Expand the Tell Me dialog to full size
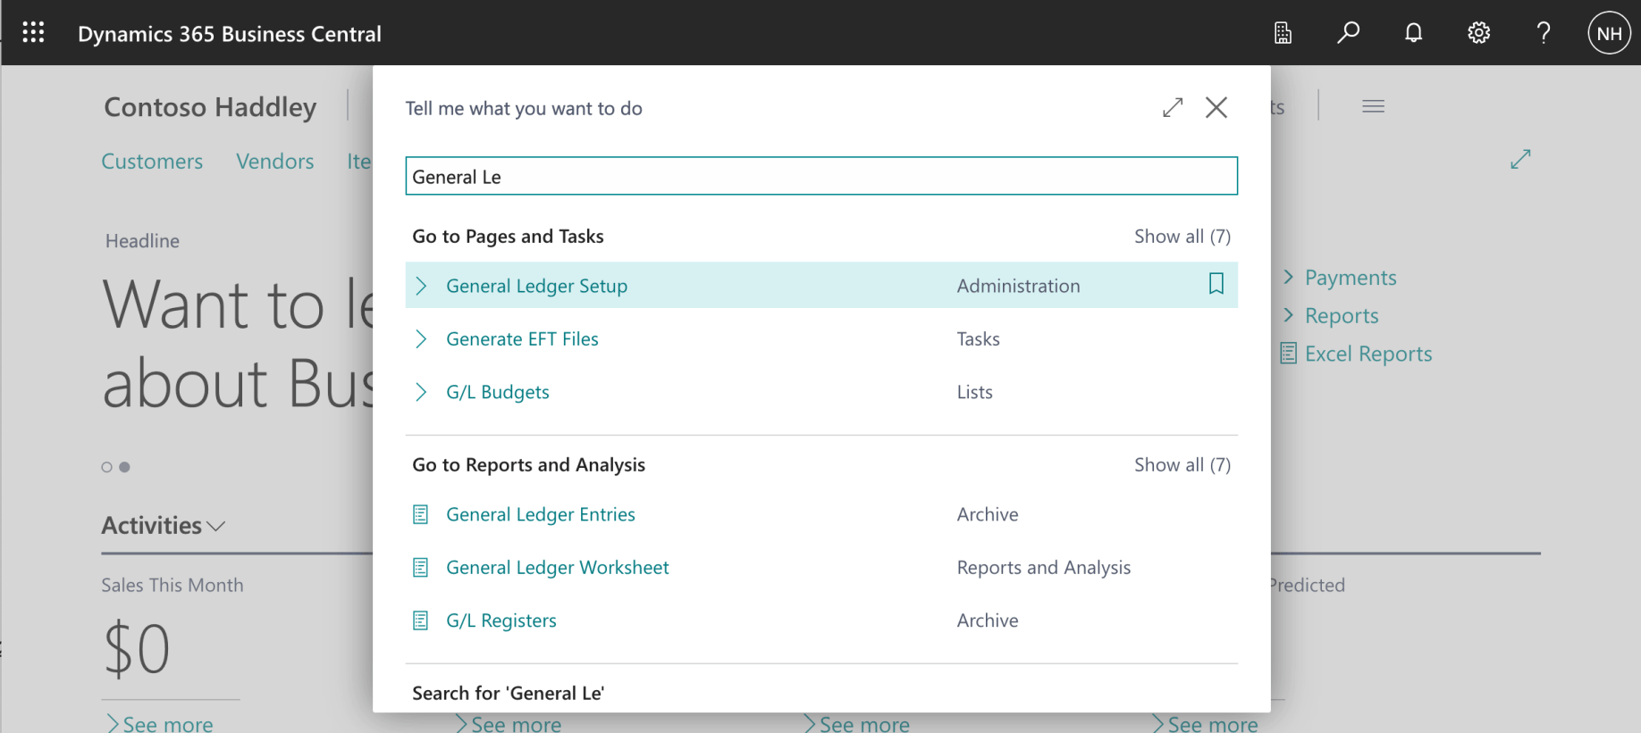This screenshot has width=1641, height=733. coord(1173,108)
